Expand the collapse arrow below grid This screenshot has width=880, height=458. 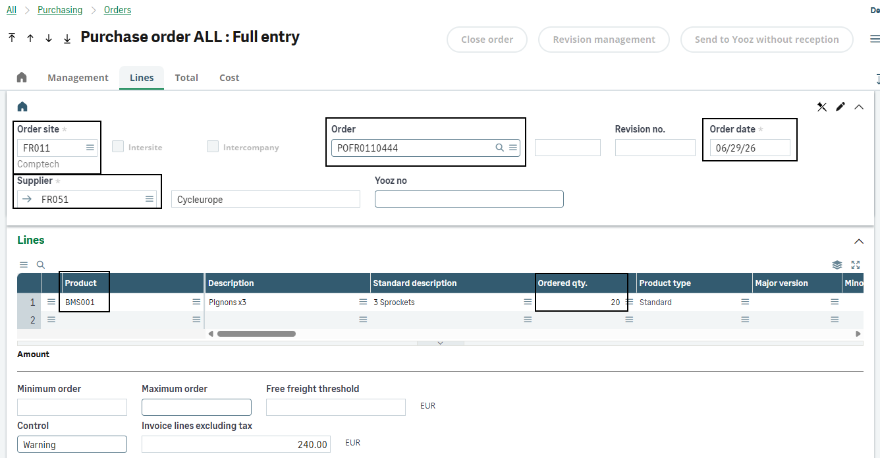(x=441, y=343)
